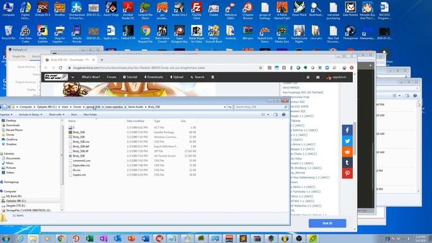Open Recent Places in navigation pane
Image resolution: width=432 pixels, height=243 pixels.
(x=14, y=130)
